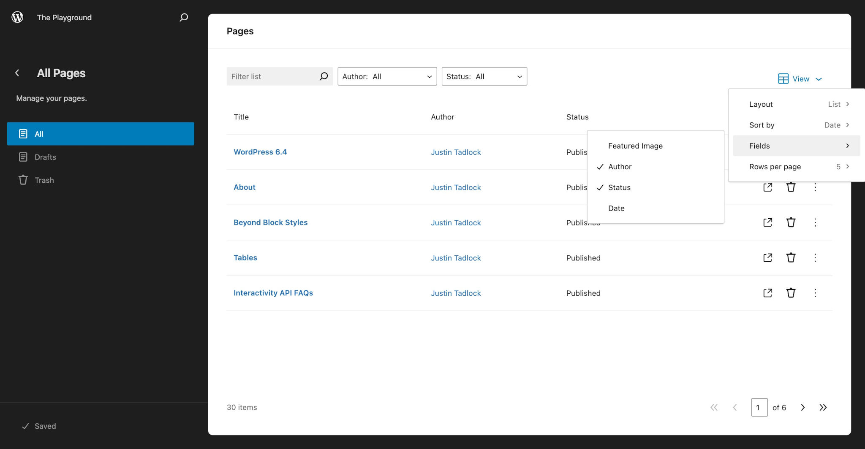
Task: Open the Author filter dropdown
Action: click(x=387, y=76)
